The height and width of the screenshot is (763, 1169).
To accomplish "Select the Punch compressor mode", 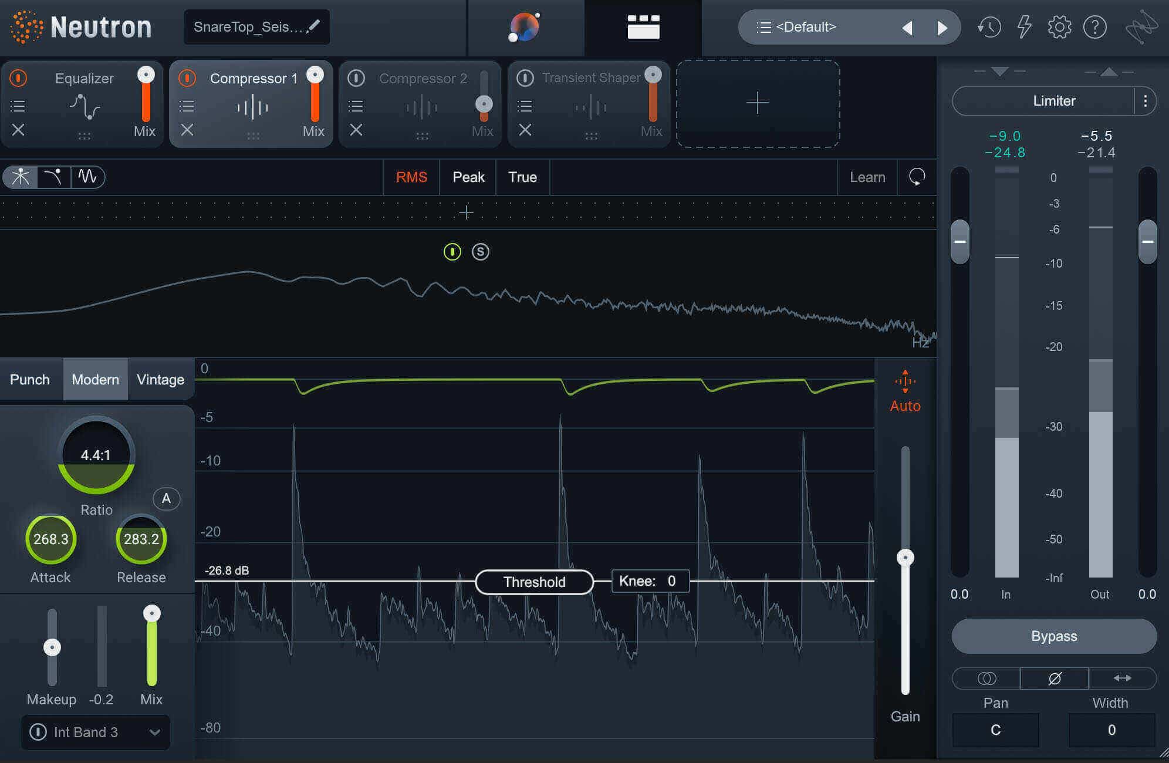I will click(x=30, y=379).
